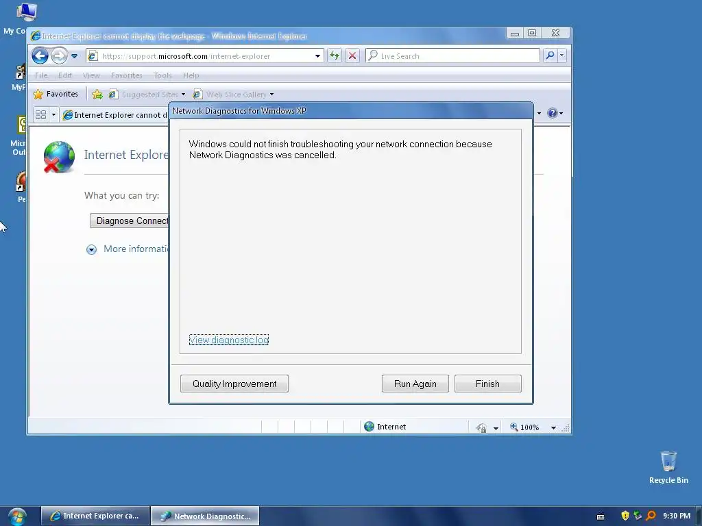
Task: Click the red Stop loading icon
Action: click(352, 56)
